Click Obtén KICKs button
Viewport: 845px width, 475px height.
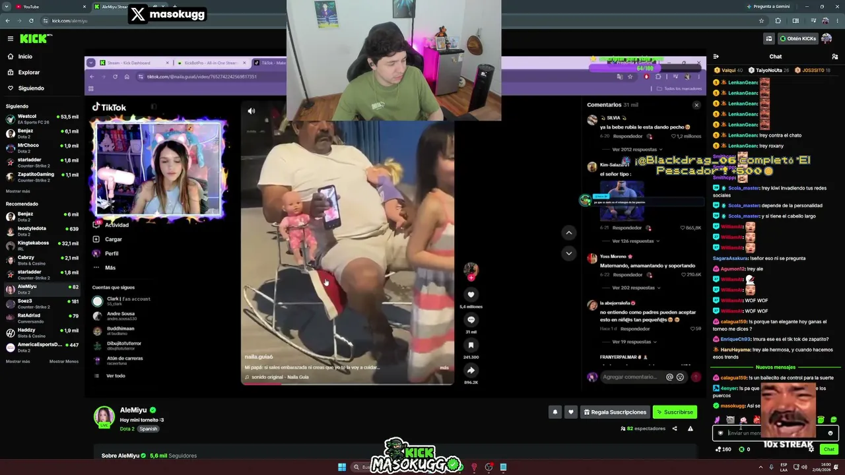coord(797,39)
